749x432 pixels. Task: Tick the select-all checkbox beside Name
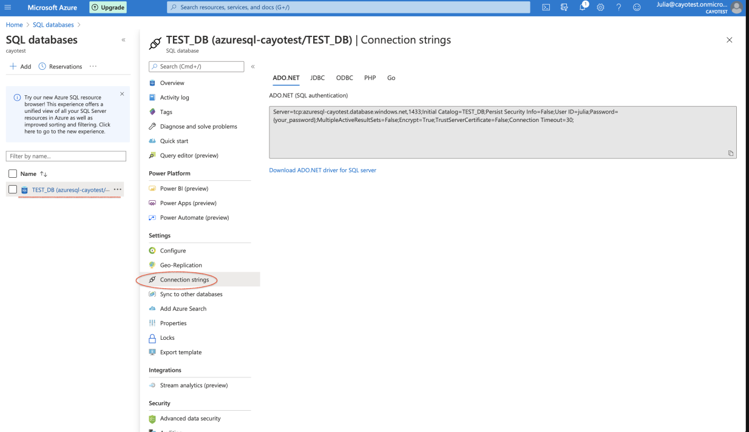(x=13, y=174)
